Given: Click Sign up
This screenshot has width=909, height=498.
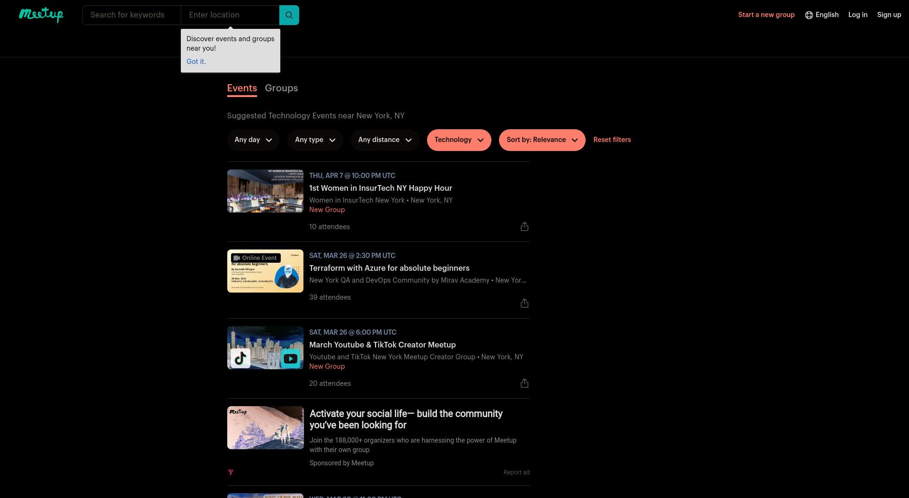Looking at the screenshot, I should click(x=889, y=15).
